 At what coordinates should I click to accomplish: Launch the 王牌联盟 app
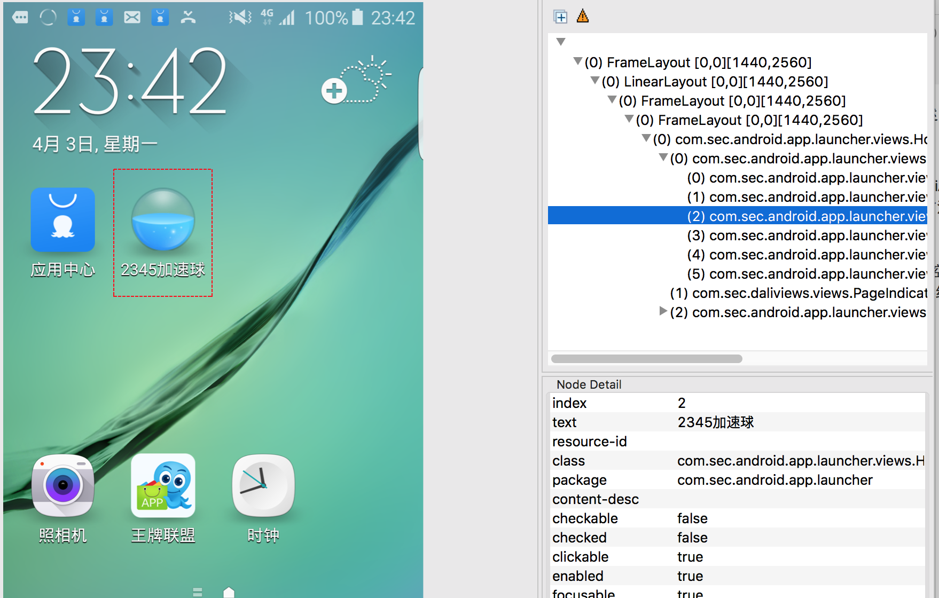163,486
